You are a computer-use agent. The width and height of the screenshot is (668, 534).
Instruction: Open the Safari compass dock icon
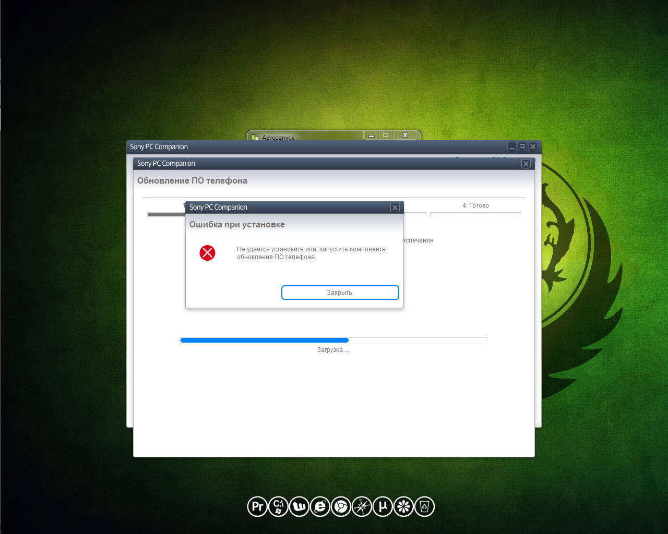(362, 506)
